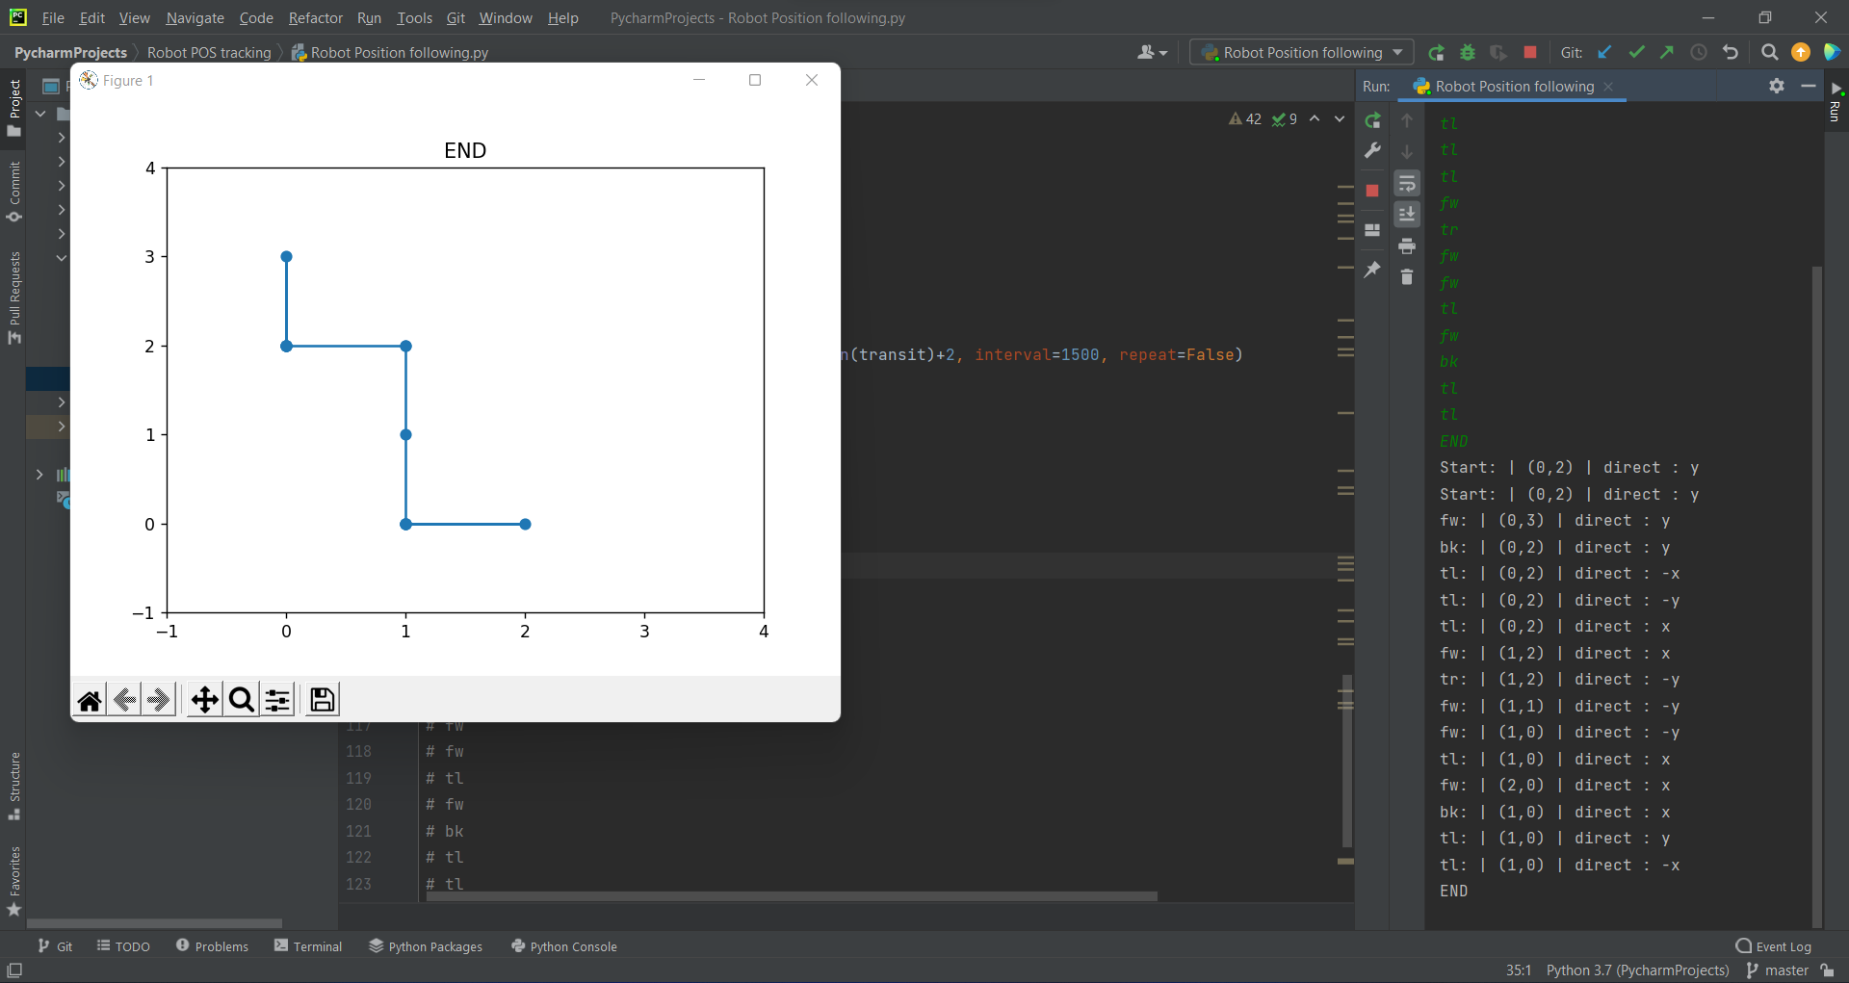Screen dimensions: 1849x983
Task: Rerun Robot Position following
Action: pyautogui.click(x=1373, y=121)
